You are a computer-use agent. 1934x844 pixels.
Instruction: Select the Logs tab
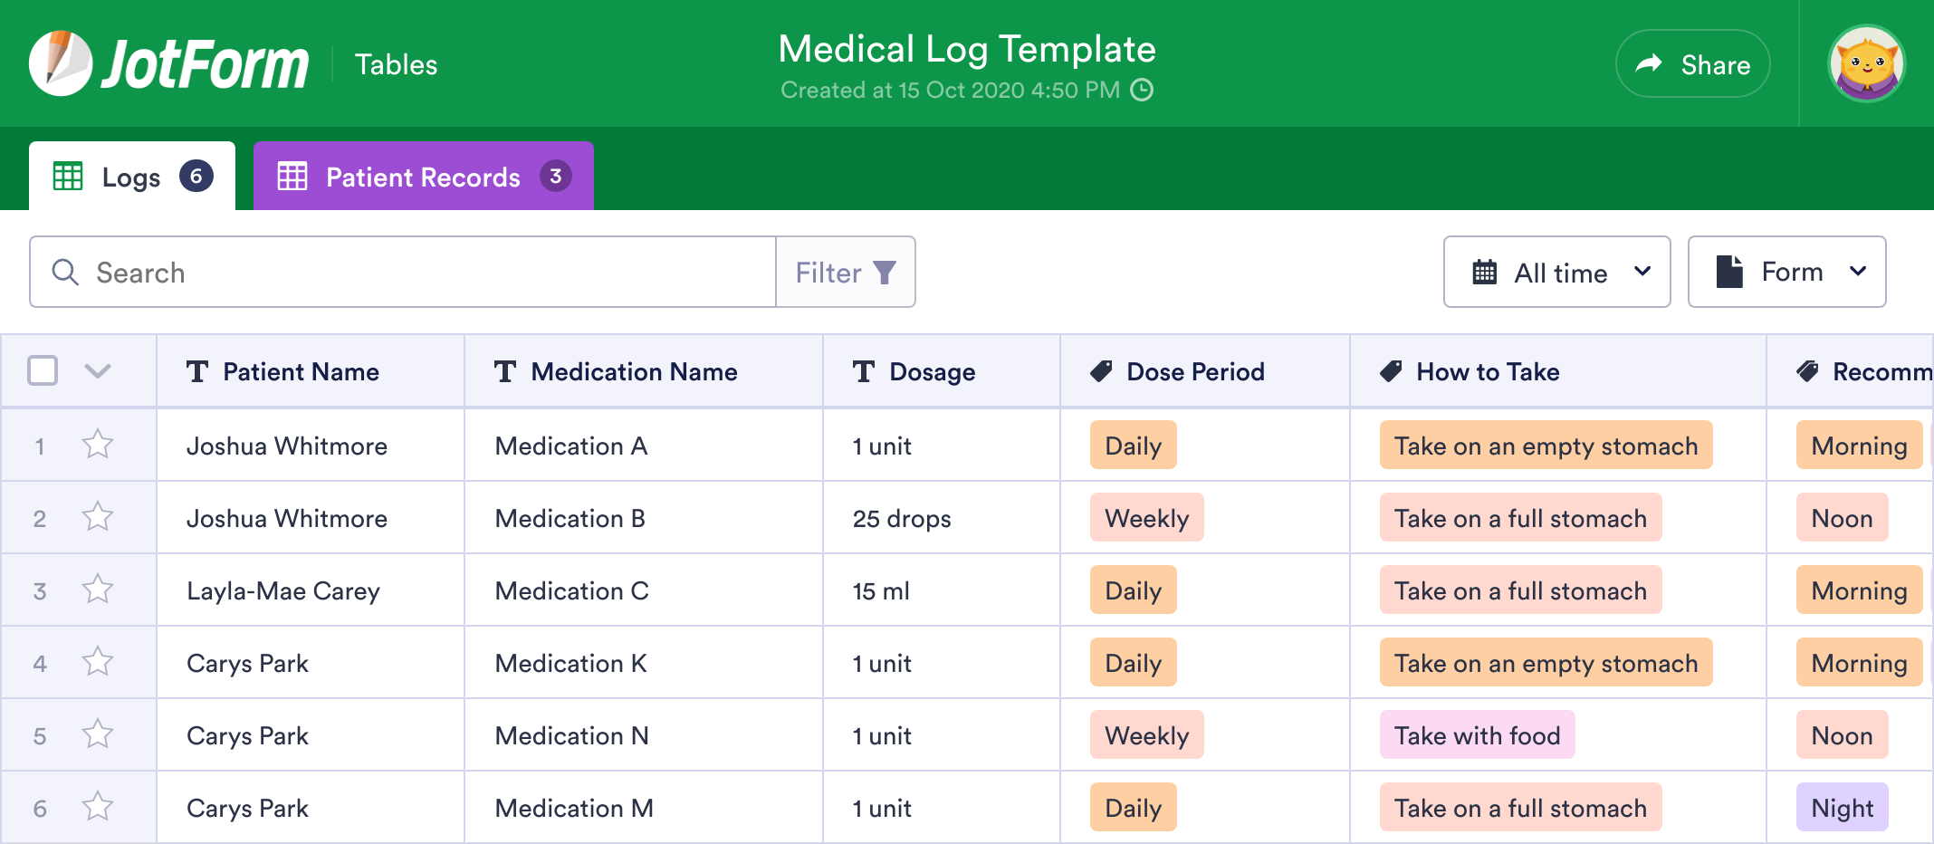pos(132,177)
